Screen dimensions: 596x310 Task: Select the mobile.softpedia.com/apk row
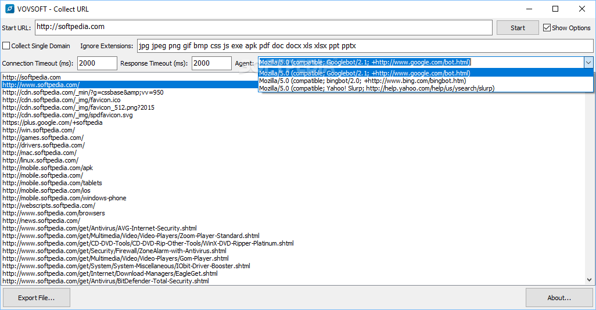[293, 168]
